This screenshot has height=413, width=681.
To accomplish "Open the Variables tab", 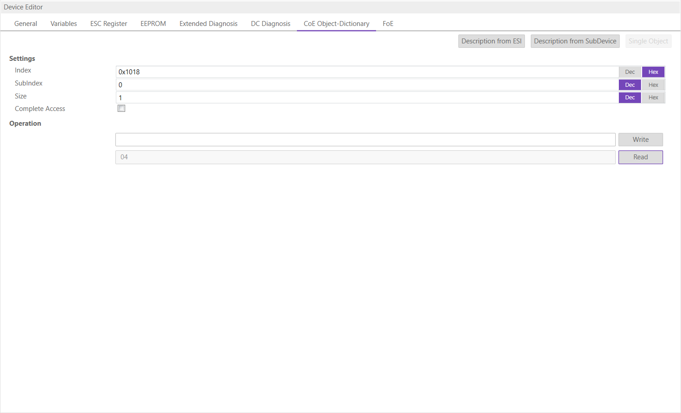I will tap(63, 24).
